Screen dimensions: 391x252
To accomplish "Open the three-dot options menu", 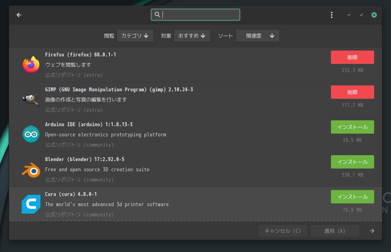I will (x=332, y=15).
